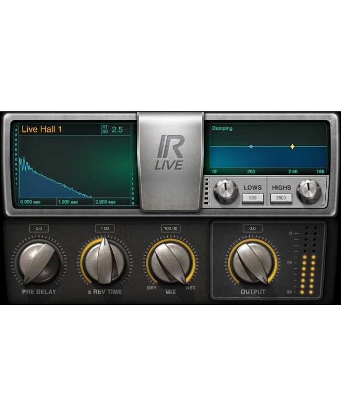341x417 pixels.
Task: Click the 1.000 sec time label
Action: [68, 202]
